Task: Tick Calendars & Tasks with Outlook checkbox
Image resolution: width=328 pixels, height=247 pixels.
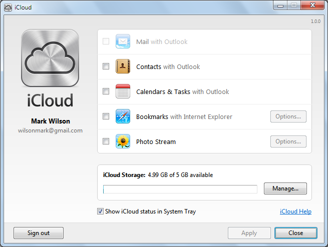Action: tap(106, 91)
